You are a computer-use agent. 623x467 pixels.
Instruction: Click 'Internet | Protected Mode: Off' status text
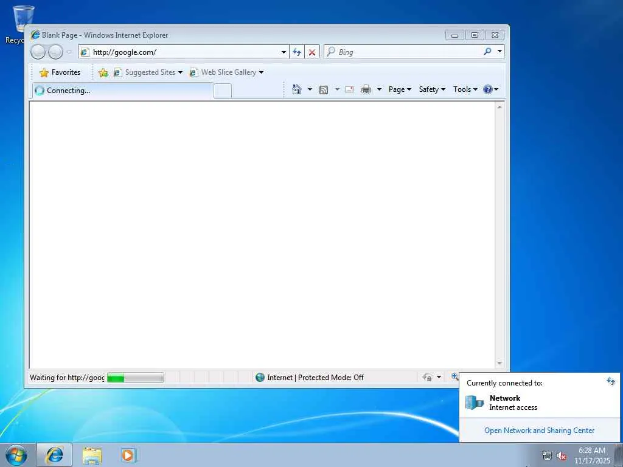[316, 377]
